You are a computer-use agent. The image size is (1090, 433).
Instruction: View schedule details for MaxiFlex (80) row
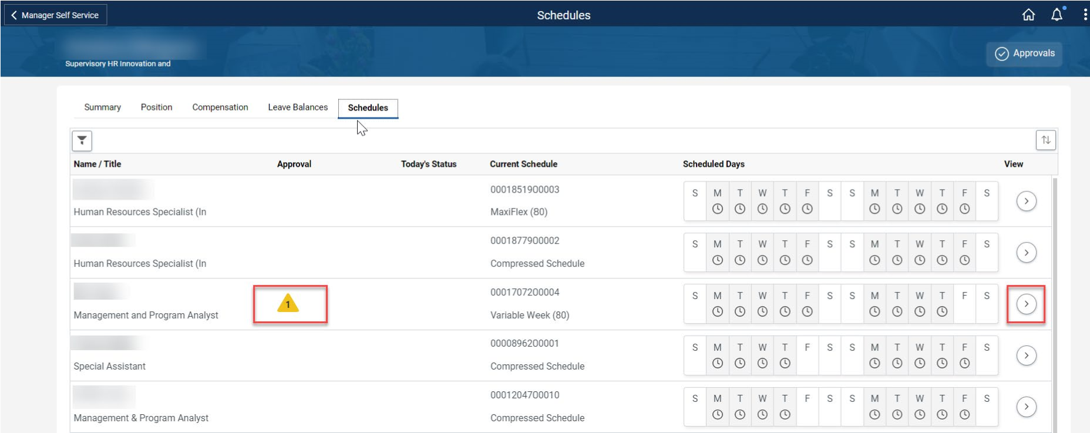coord(1026,201)
